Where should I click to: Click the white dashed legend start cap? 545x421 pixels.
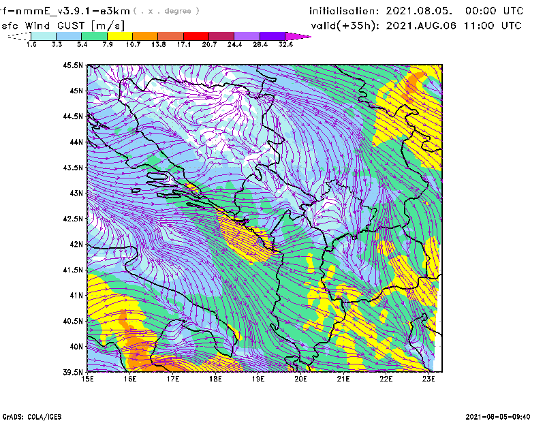[19, 36]
